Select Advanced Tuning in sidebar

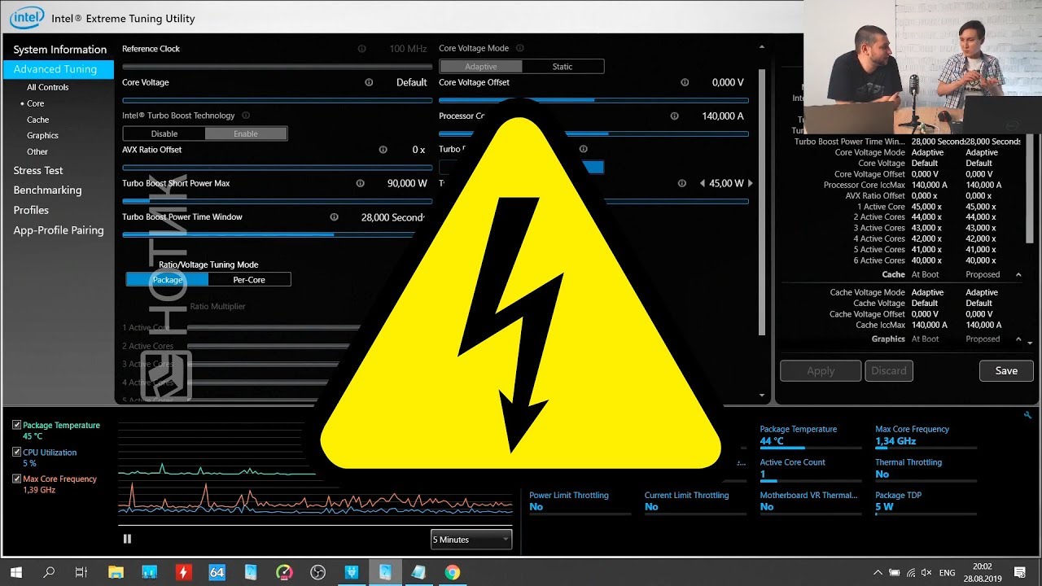pos(59,69)
